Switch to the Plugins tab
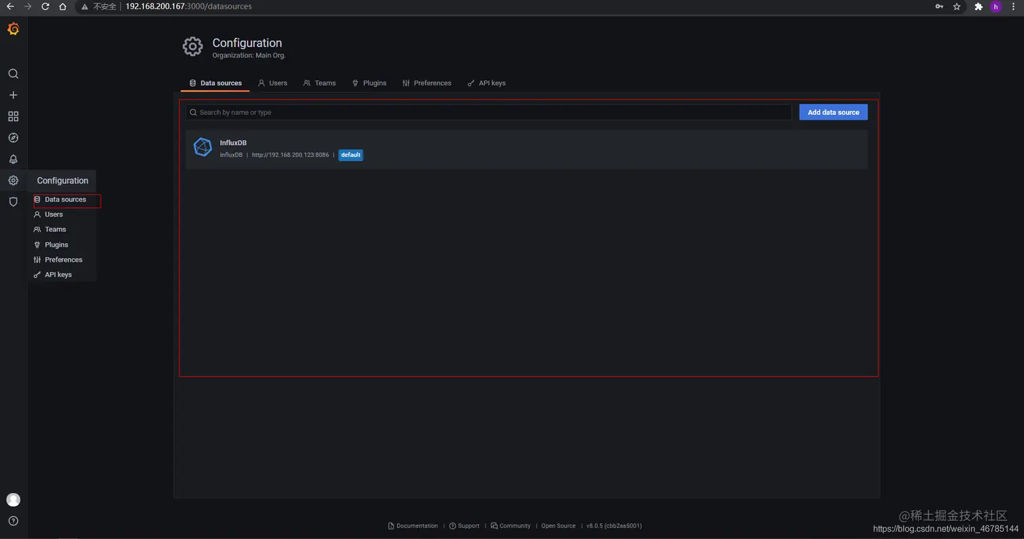This screenshot has width=1024, height=539. 369,83
